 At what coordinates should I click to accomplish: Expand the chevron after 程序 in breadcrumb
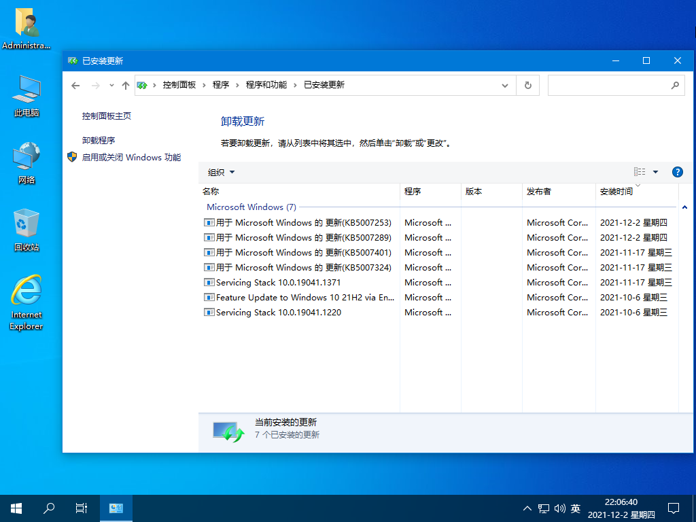[237, 85]
